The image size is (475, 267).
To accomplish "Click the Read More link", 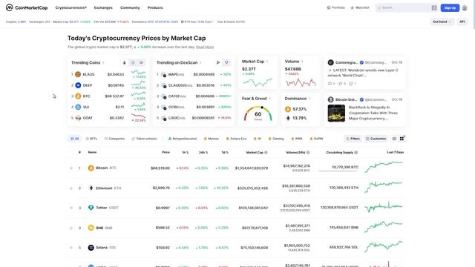I will (x=205, y=47).
